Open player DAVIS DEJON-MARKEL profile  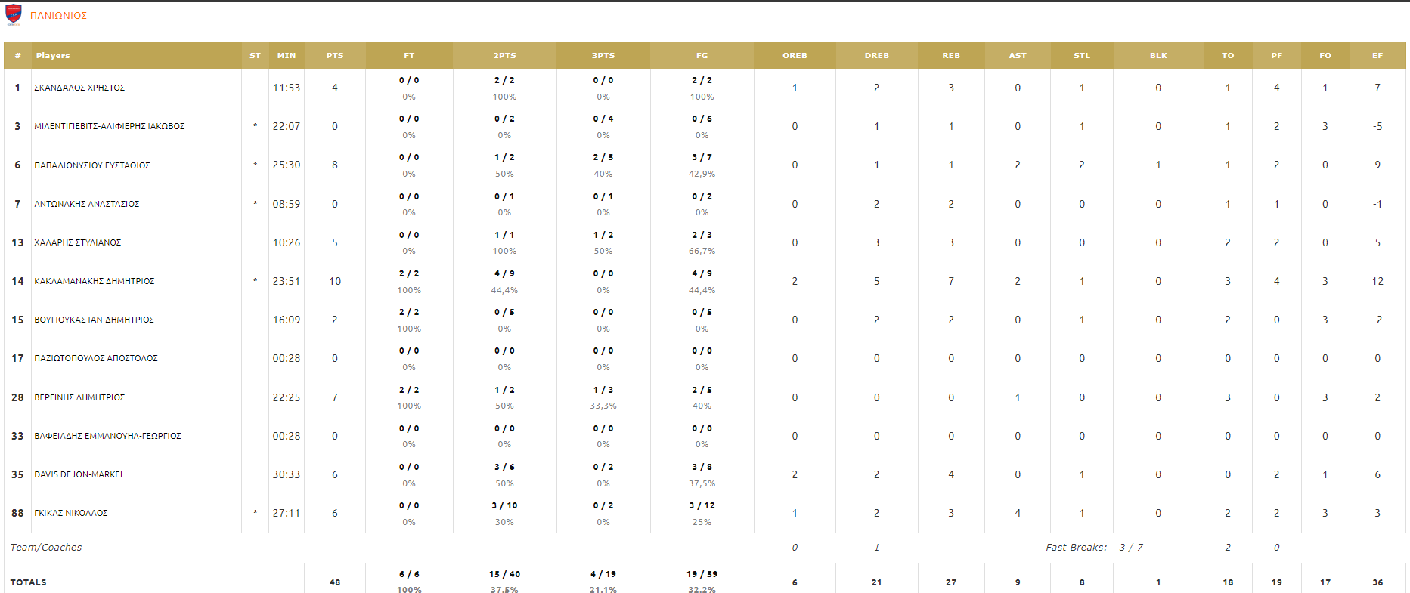click(x=79, y=474)
